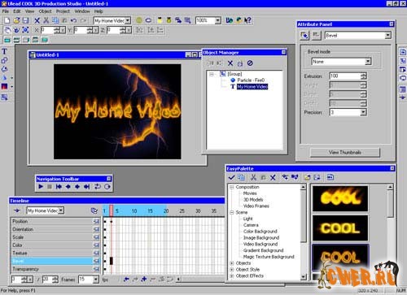
Task: Select Magic Texture Background in EasyPalette tree
Action: point(269,257)
